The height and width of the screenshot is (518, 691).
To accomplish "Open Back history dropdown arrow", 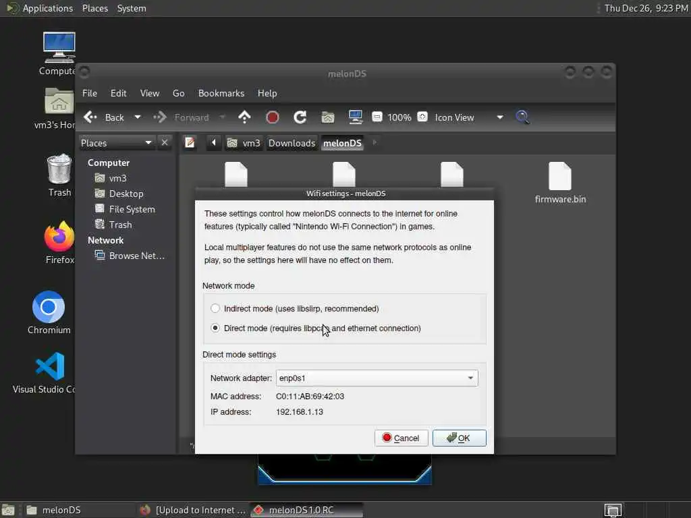I will tap(138, 117).
